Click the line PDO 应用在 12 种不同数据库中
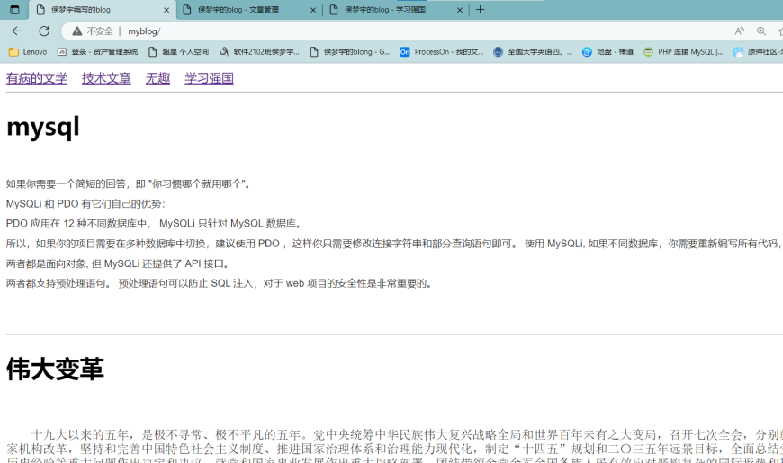 tap(154, 224)
